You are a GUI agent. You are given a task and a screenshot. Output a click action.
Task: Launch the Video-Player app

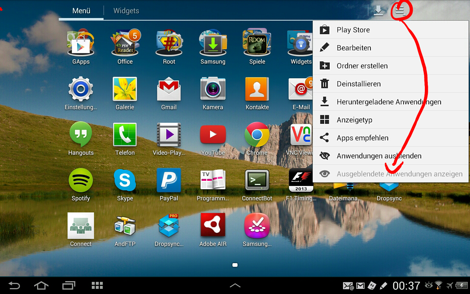click(169, 134)
